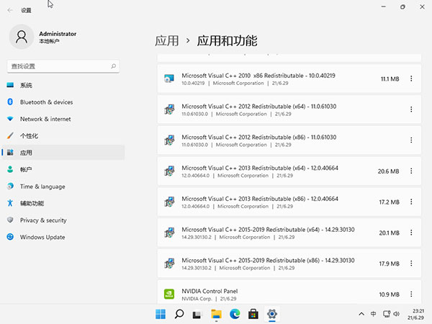Click the Visual C++ 2013 x64 installer icon
Viewport: 432px width, 324px height.
tap(169, 171)
